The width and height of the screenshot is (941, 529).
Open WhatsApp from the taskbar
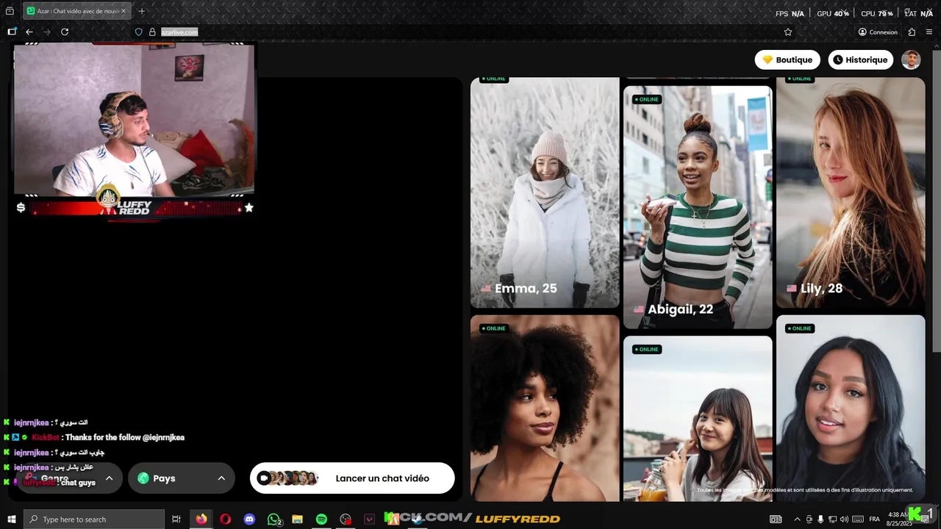tap(273, 519)
